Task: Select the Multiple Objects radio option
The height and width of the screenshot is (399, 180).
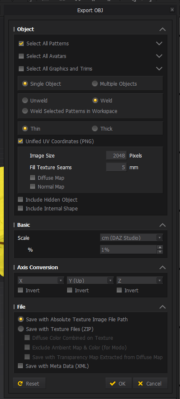Action: tap(95, 84)
